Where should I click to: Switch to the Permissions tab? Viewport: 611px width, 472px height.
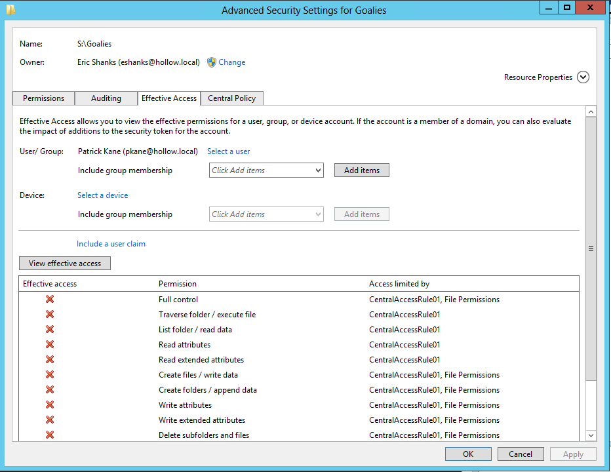pyautogui.click(x=43, y=98)
